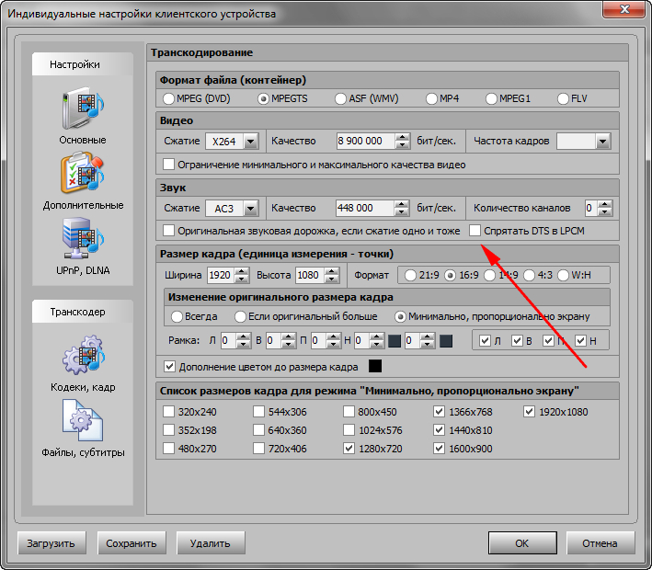Uncheck Дополнение цветом до размера кадра

coord(169,367)
